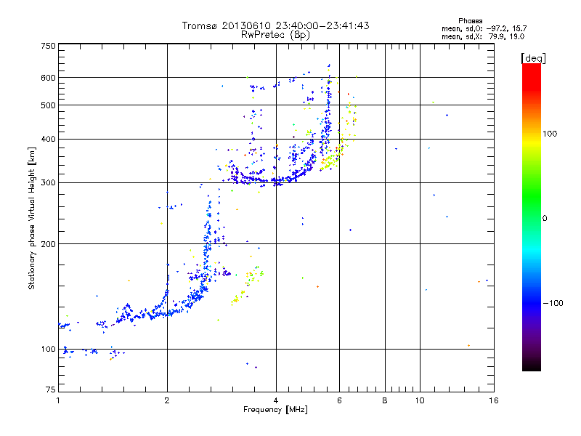Click the x-axis tick label '16'
The image size is (581, 436).
point(494,400)
